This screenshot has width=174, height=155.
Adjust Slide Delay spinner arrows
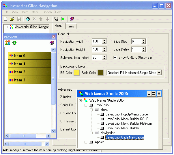[144, 50]
